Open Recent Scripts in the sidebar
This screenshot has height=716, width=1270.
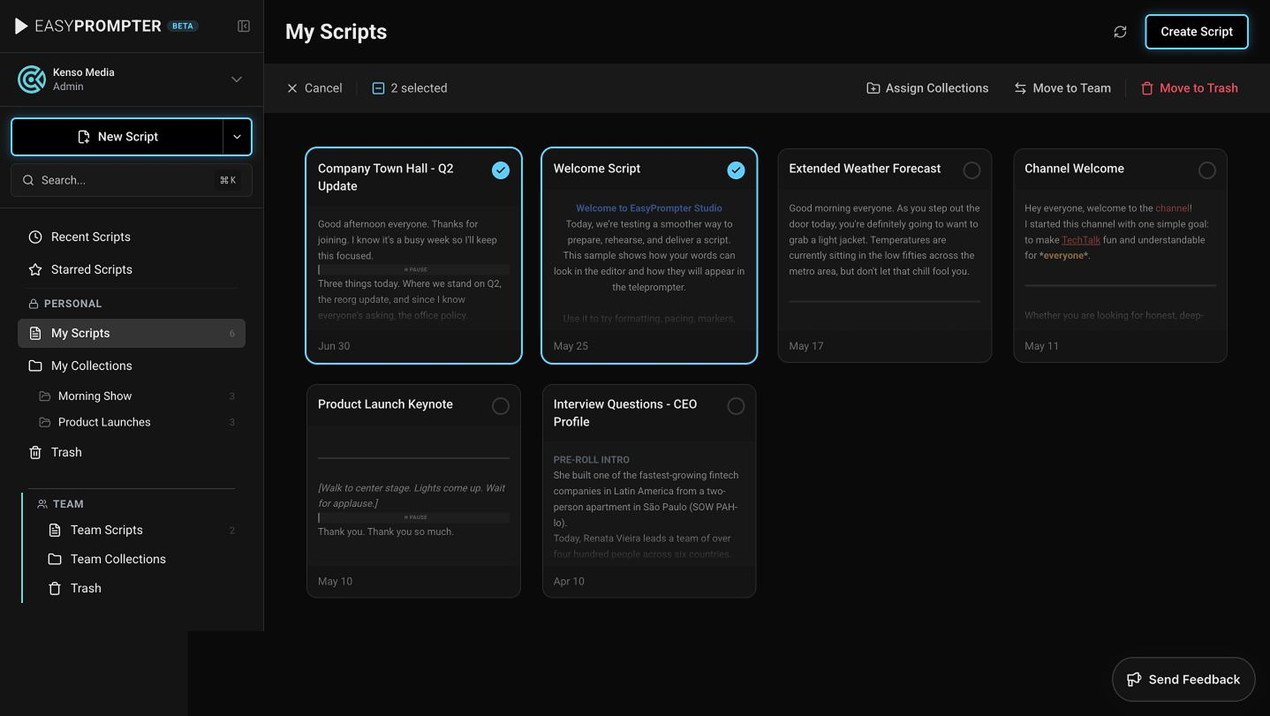132,237
